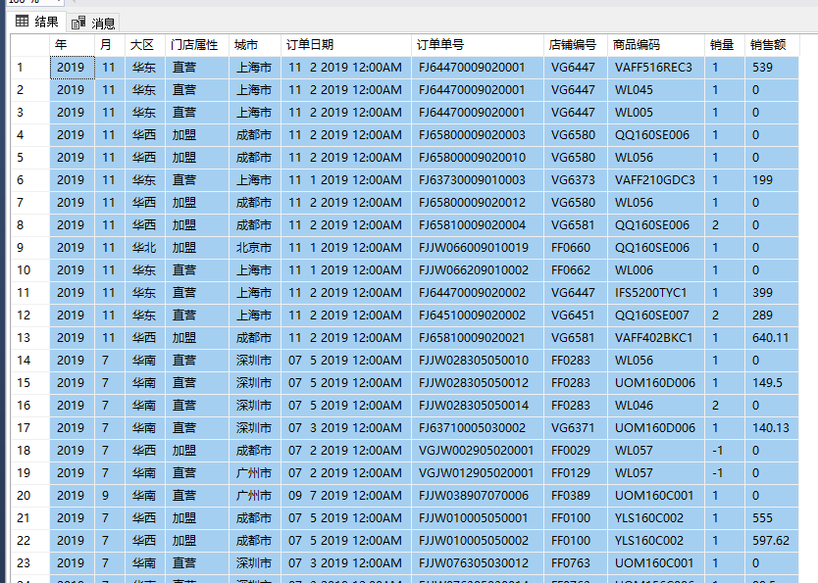Click city cell 北京市
The width and height of the screenshot is (818, 583).
pyautogui.click(x=253, y=248)
